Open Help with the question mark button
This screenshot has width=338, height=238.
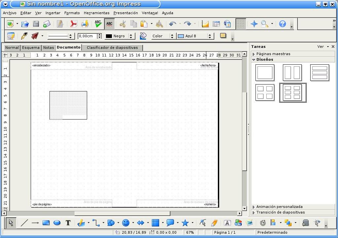point(283,24)
